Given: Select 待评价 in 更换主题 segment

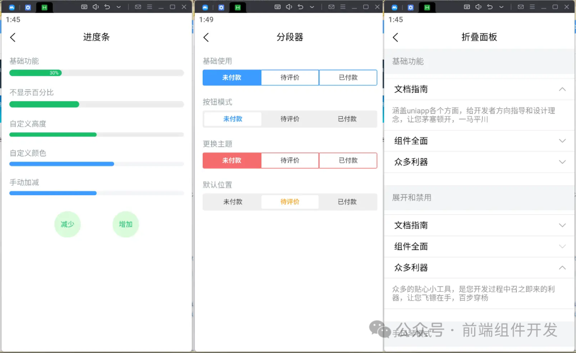Looking at the screenshot, I should (290, 161).
